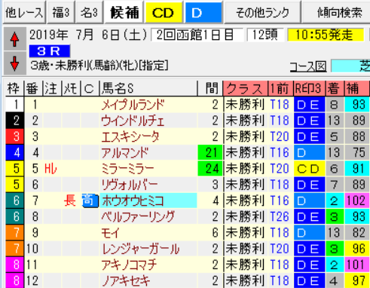Image resolution: width=370 pixels, height=288 pixels.
Task: Click the 12頭 field
Action: click(265, 35)
